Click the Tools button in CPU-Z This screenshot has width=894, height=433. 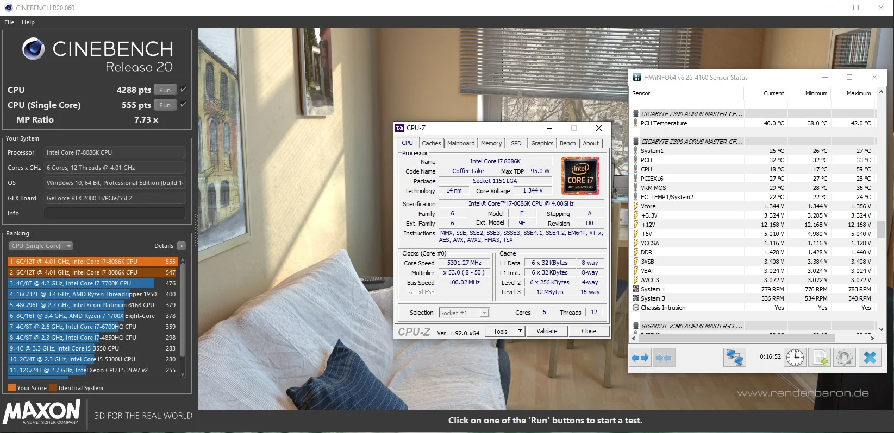pyautogui.click(x=501, y=331)
